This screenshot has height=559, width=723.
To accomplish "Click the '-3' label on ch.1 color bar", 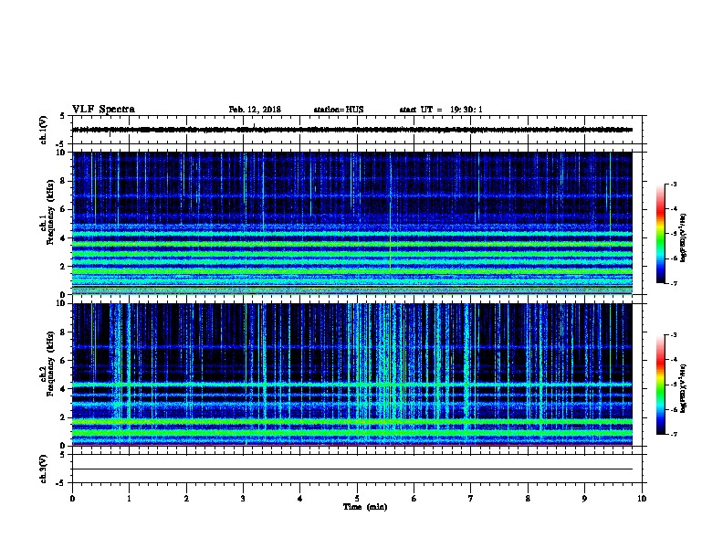I will pyautogui.click(x=673, y=184).
